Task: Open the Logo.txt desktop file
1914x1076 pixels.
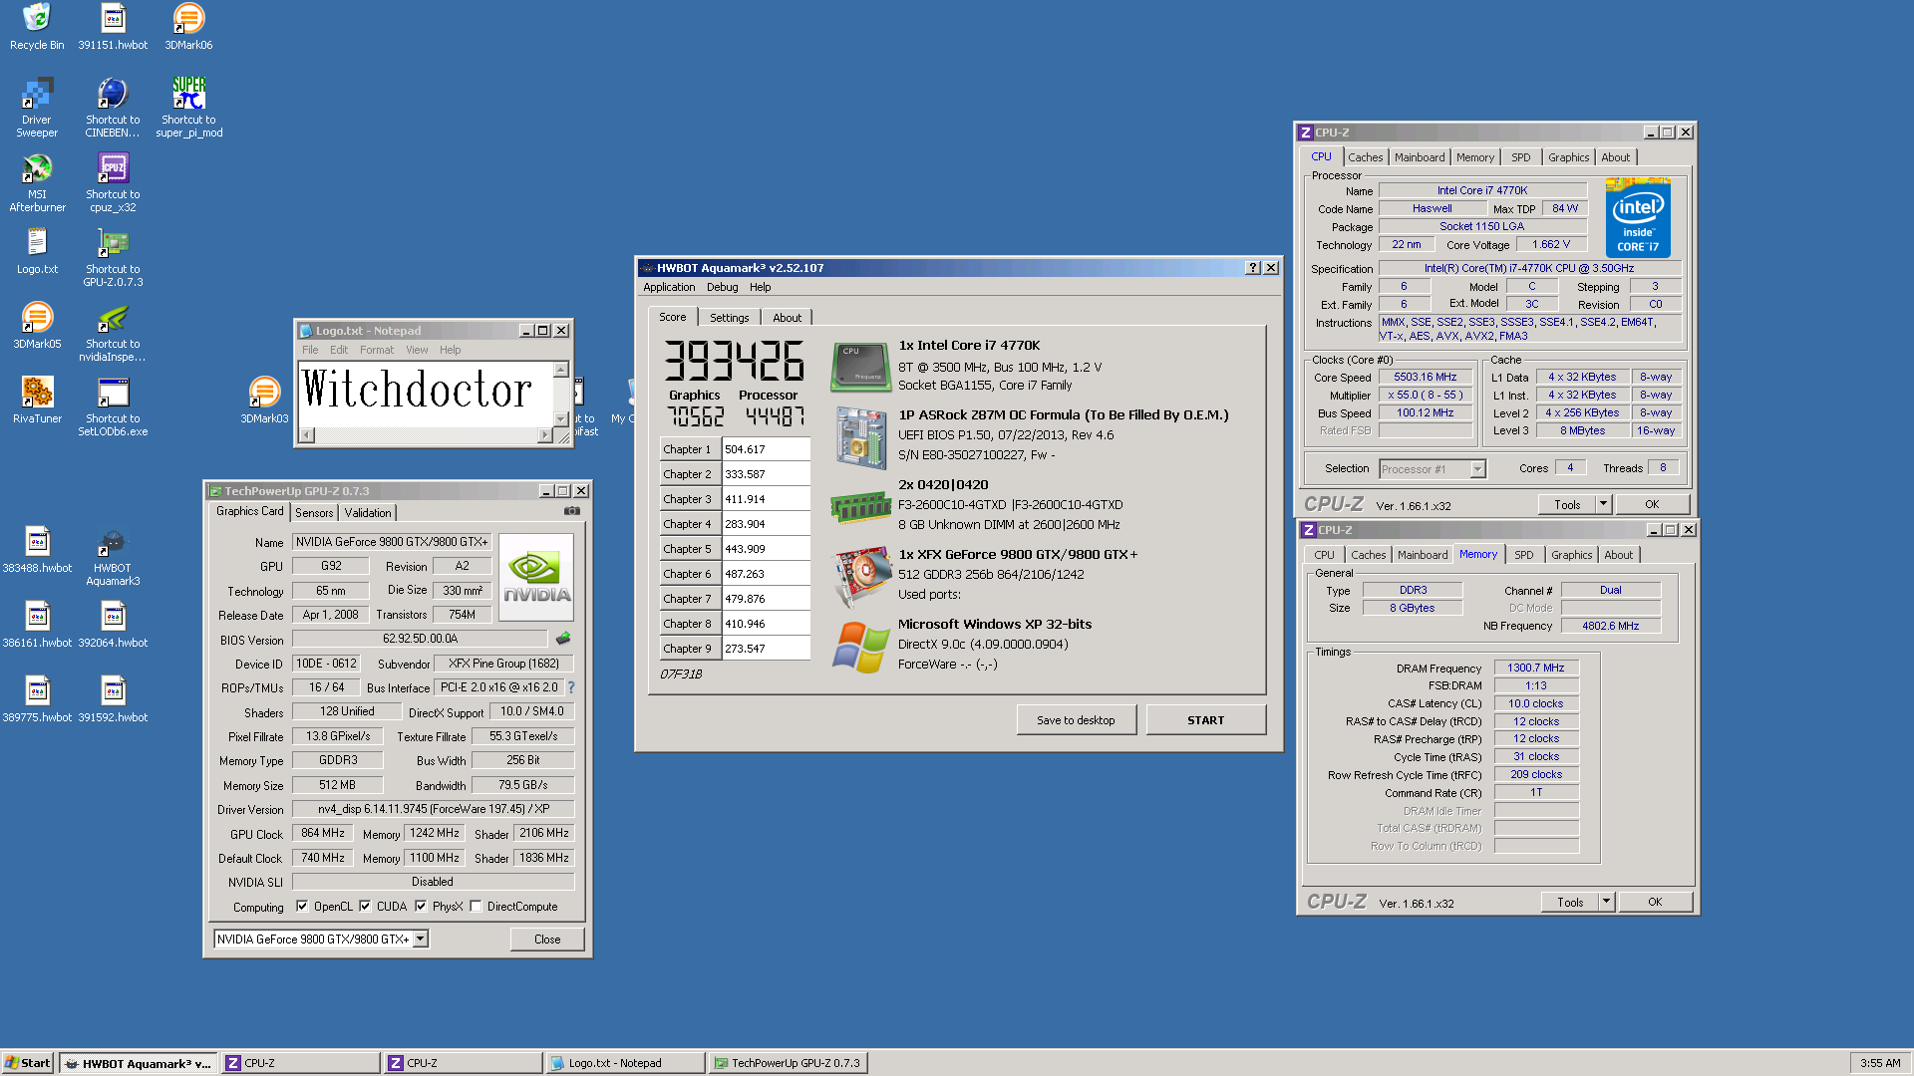Action: pyautogui.click(x=37, y=251)
